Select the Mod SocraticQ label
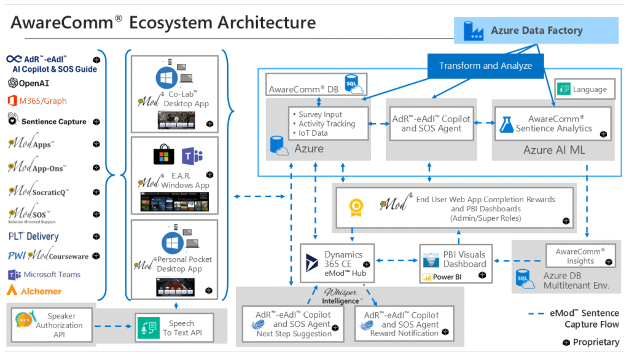 coord(39,191)
